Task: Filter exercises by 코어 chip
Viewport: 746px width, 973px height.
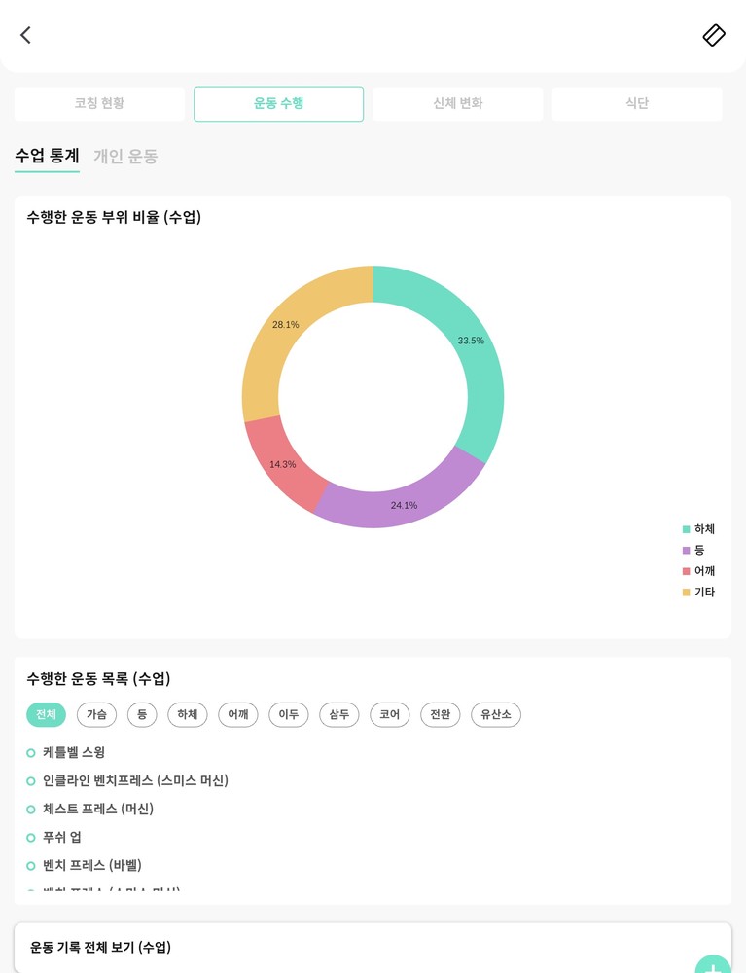Action: point(389,715)
